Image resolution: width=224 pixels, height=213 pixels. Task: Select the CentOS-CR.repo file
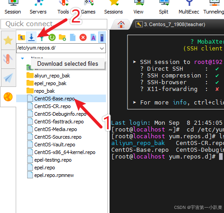[x=53, y=106]
